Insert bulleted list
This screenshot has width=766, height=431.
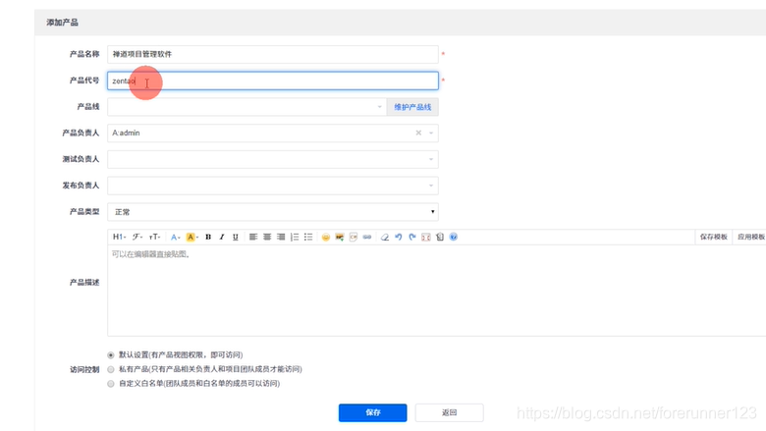(307, 237)
